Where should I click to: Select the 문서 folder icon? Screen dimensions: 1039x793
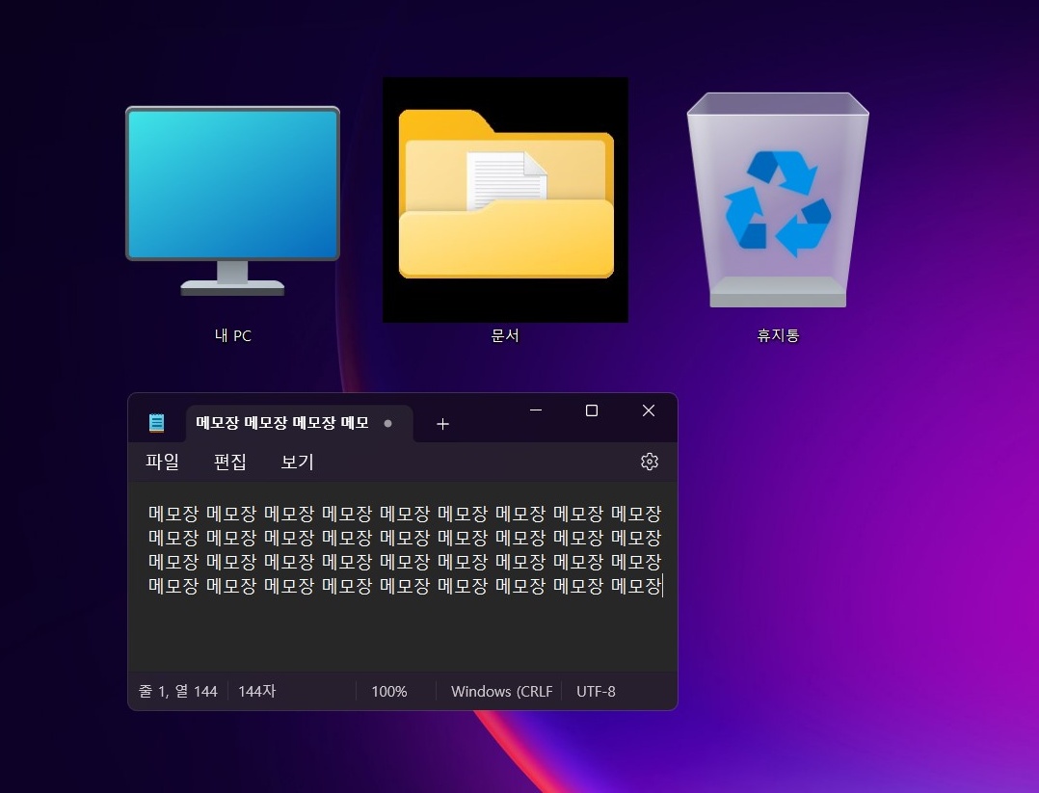[x=506, y=199]
